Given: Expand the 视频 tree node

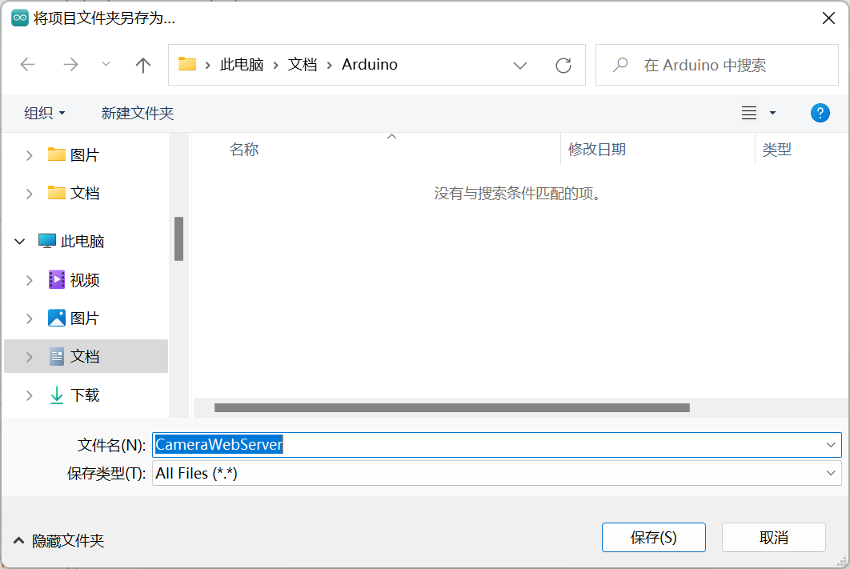Looking at the screenshot, I should (x=30, y=281).
